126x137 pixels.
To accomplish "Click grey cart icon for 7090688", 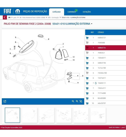I will point(87,43).
